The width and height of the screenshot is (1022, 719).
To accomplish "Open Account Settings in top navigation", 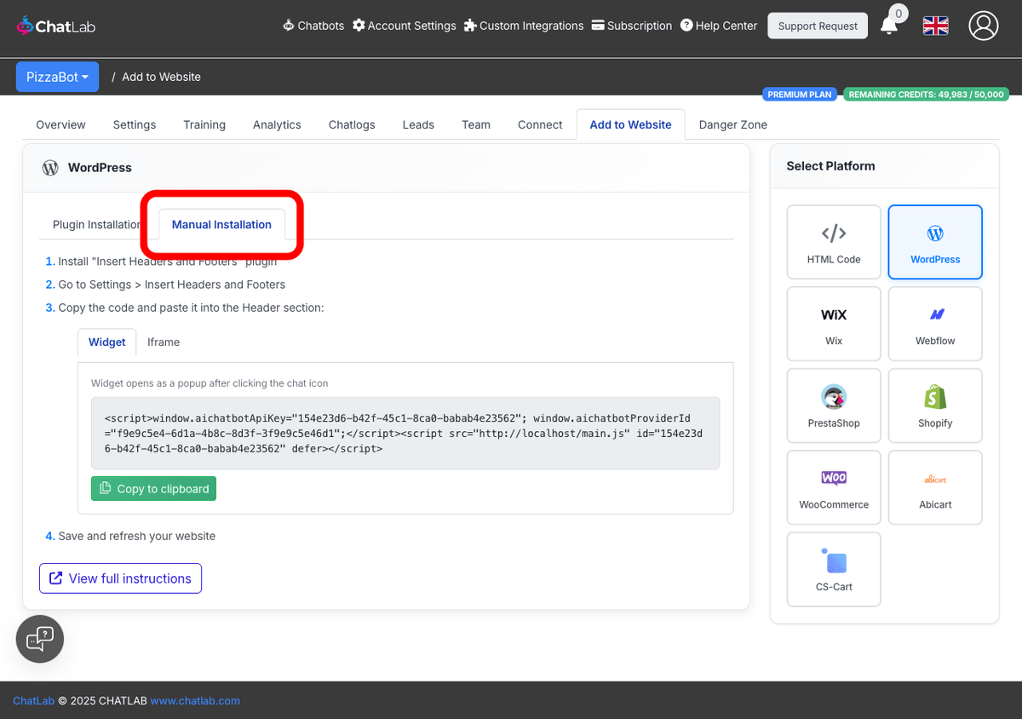I will [x=405, y=26].
